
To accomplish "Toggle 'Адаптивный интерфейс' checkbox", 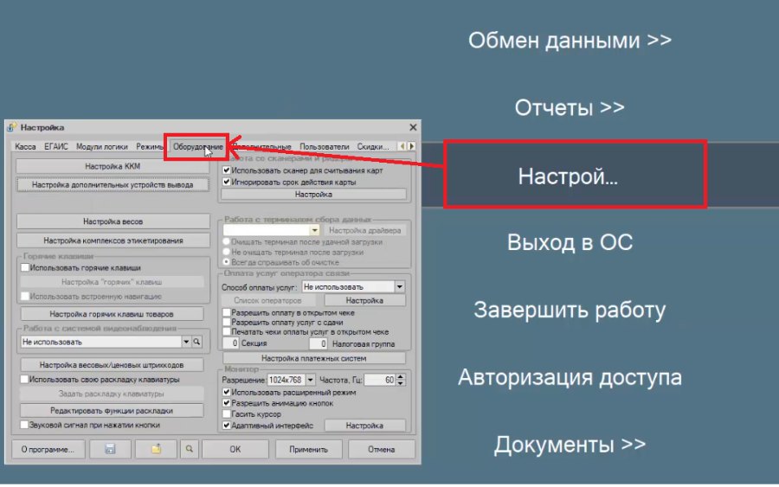I will coord(226,426).
